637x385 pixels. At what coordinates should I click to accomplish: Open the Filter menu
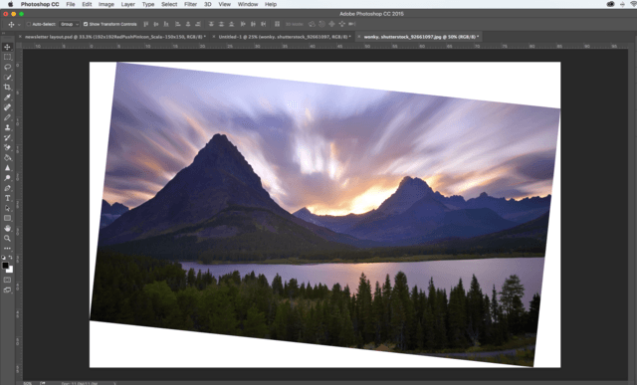[x=190, y=4]
